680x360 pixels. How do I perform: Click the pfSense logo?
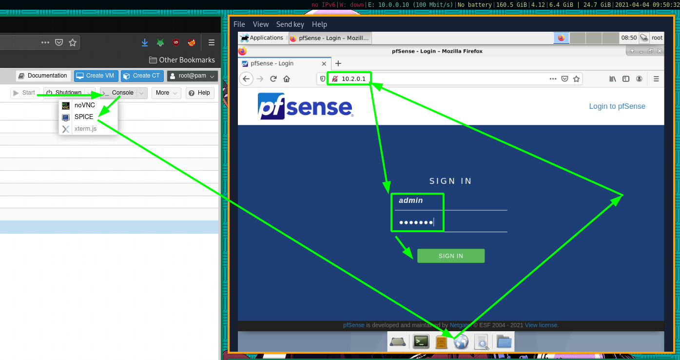pyautogui.click(x=305, y=106)
